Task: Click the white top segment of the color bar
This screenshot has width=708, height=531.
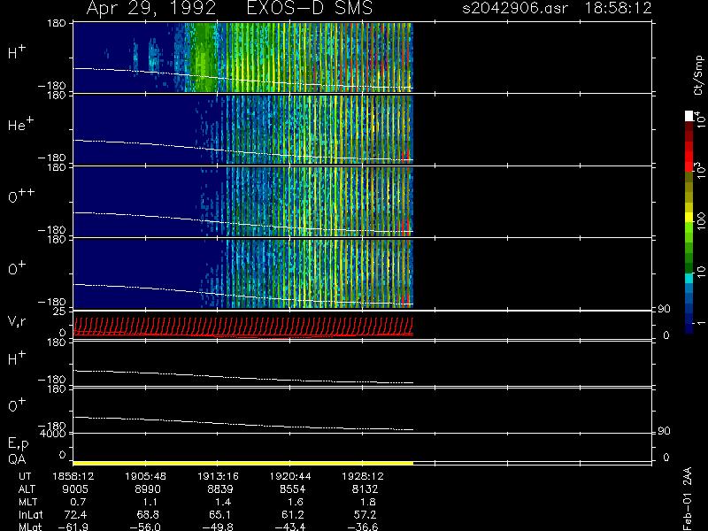Action: pyautogui.click(x=689, y=116)
